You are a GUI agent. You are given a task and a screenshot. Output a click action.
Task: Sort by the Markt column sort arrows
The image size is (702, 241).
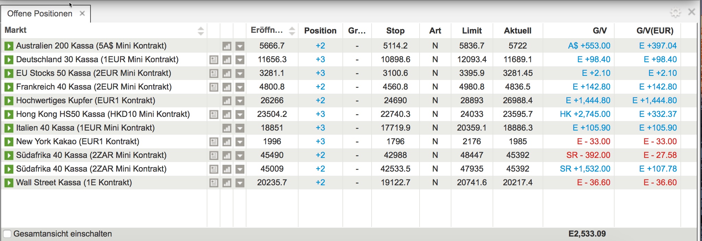201,31
